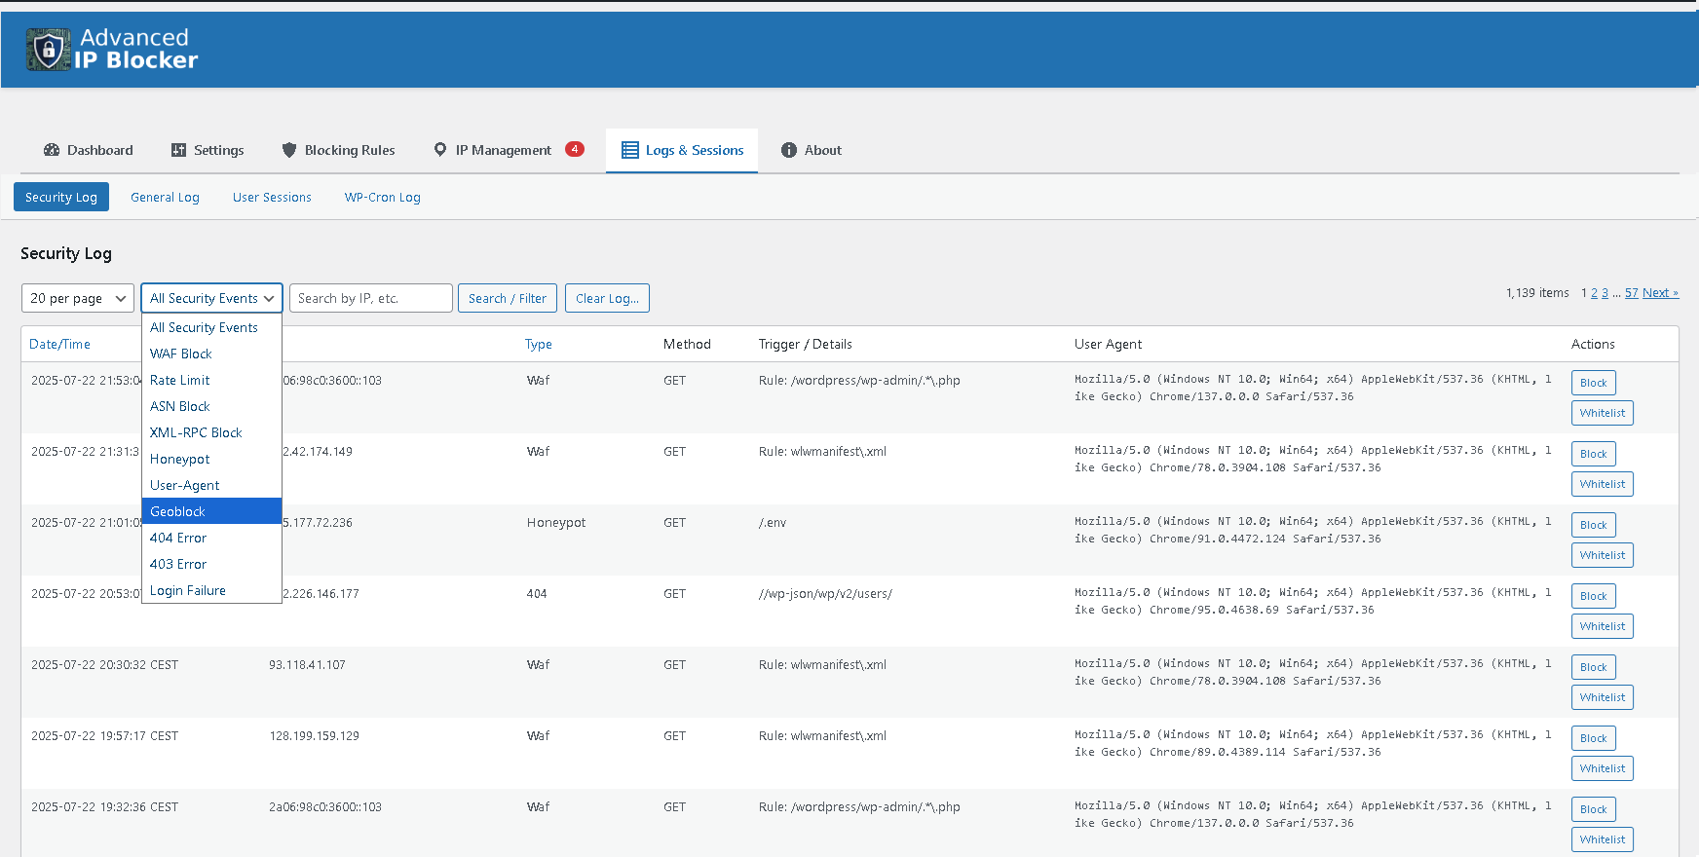The height and width of the screenshot is (857, 1699).
Task: Open the Dashboard tab
Action: pos(89,150)
